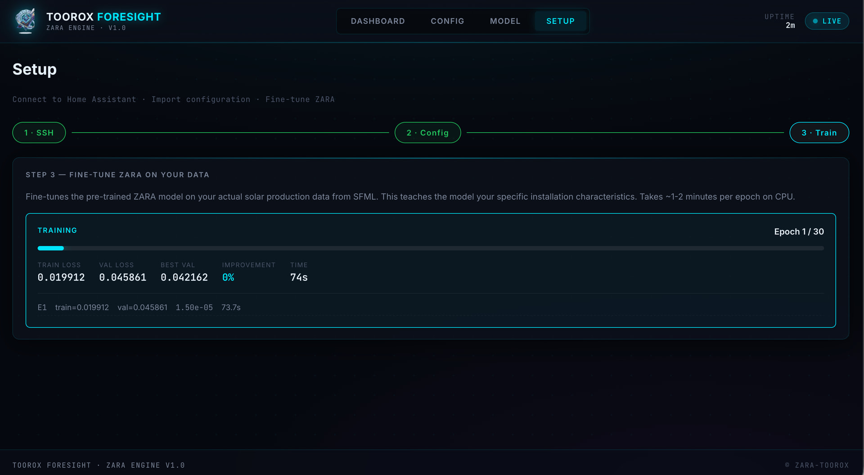
Task: Open the Dashboard tab
Action: coord(378,21)
